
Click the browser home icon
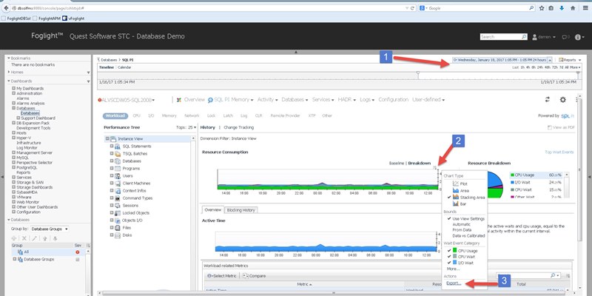573,8
